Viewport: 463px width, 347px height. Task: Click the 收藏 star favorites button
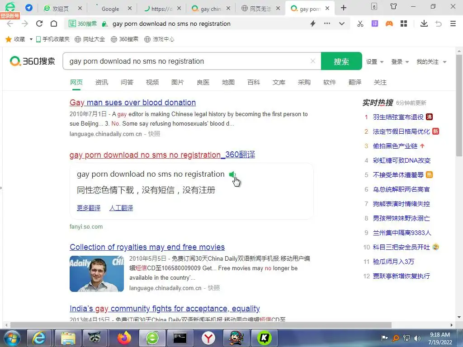pyautogui.click(x=15, y=39)
